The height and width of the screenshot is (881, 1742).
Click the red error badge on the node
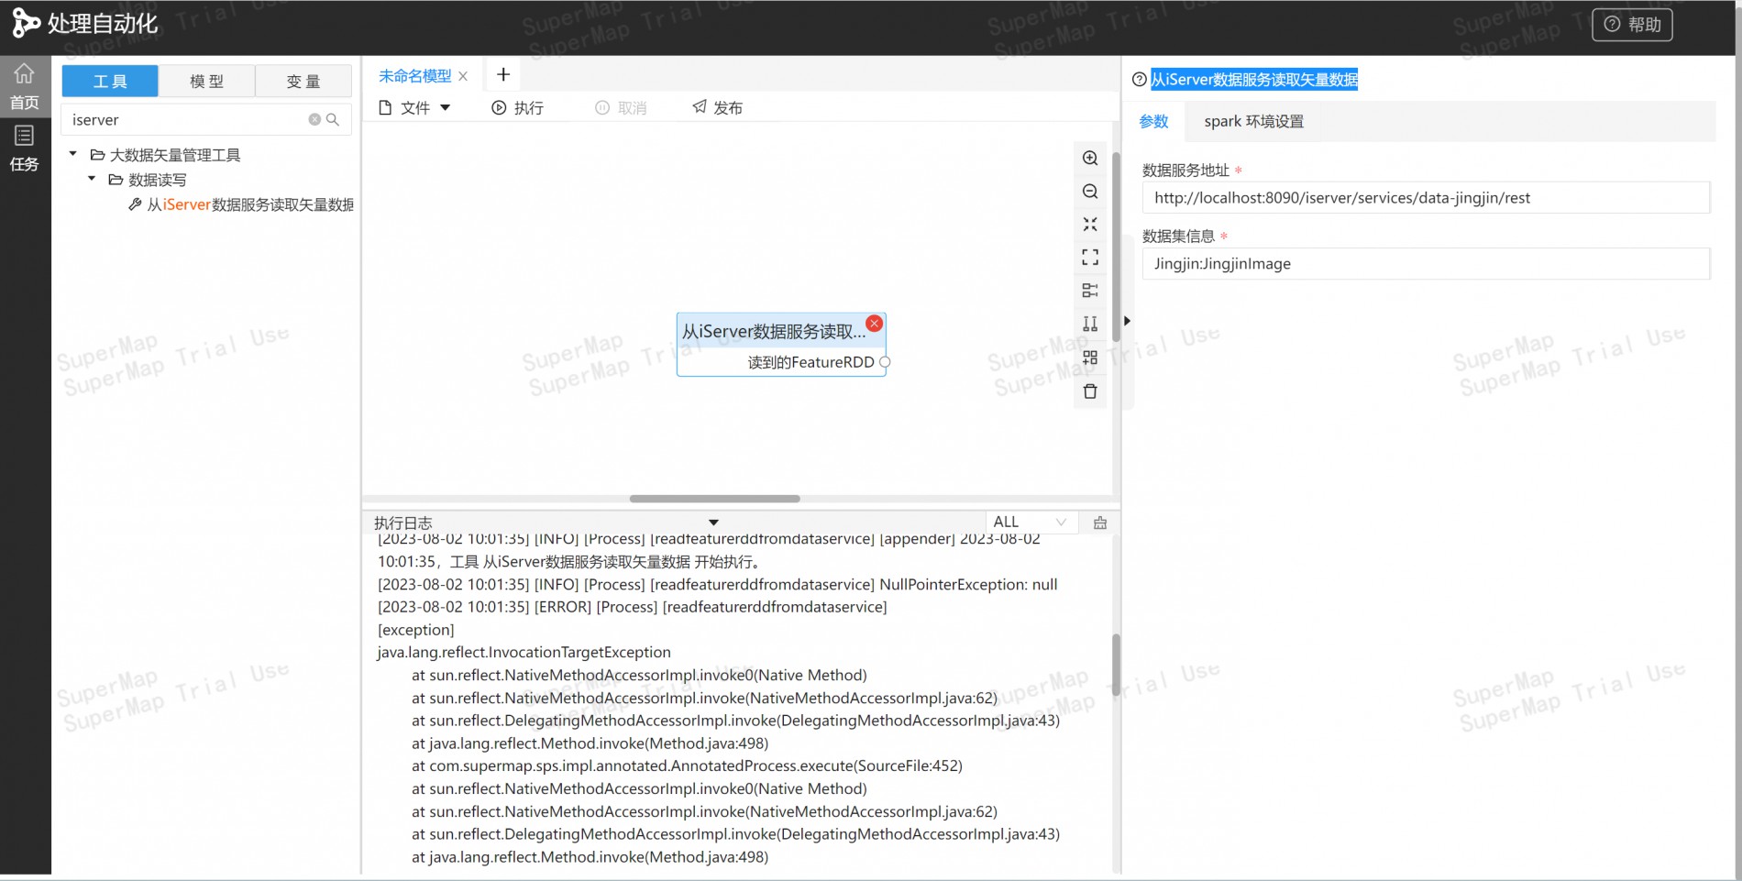click(875, 323)
